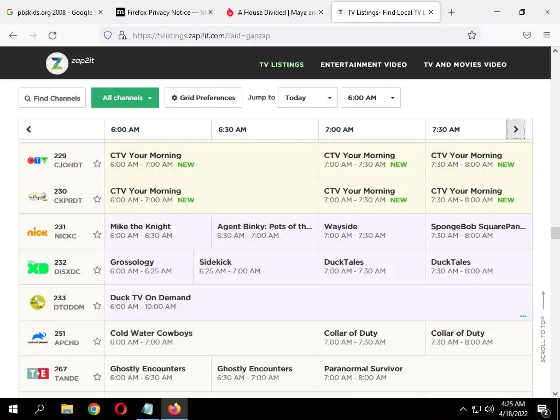Screen dimensions: 560x420
Task: Launch Google Chrome from taskbar
Action: 94,409
